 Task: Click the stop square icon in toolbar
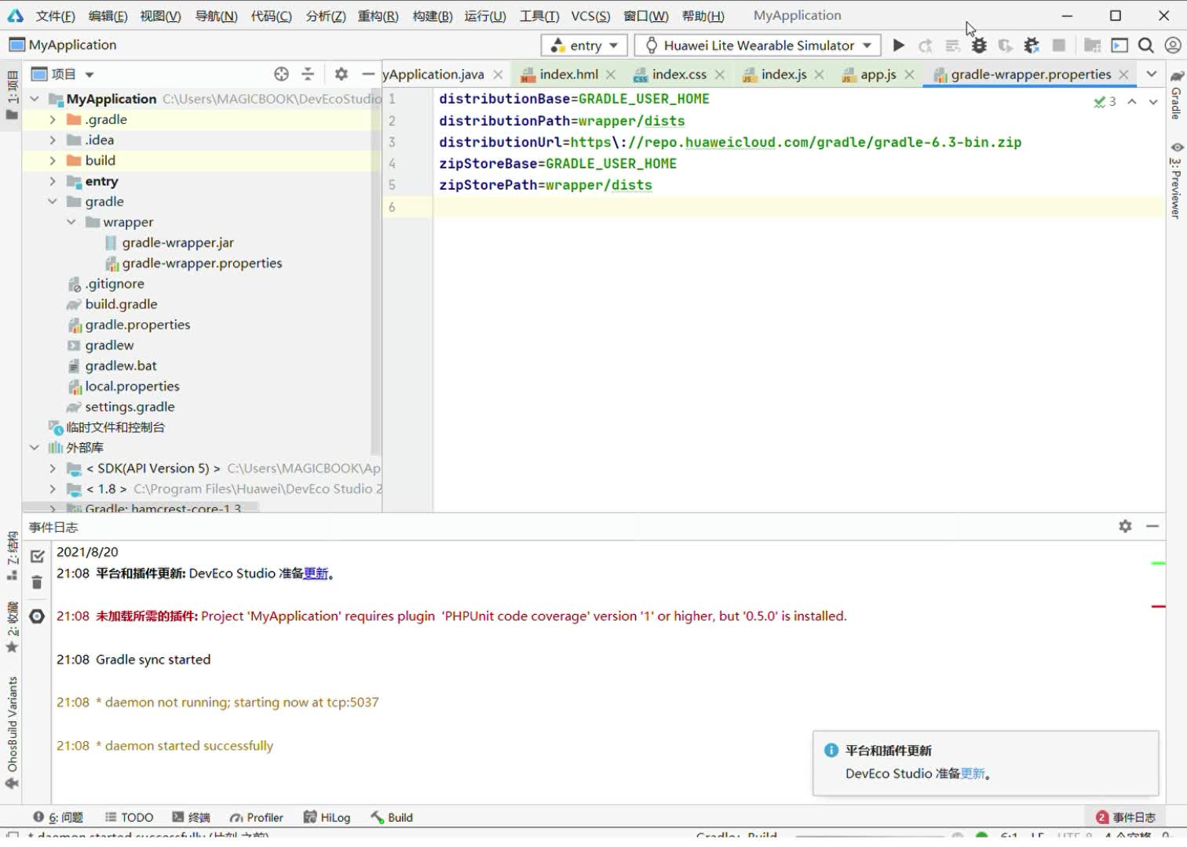pos(1059,45)
